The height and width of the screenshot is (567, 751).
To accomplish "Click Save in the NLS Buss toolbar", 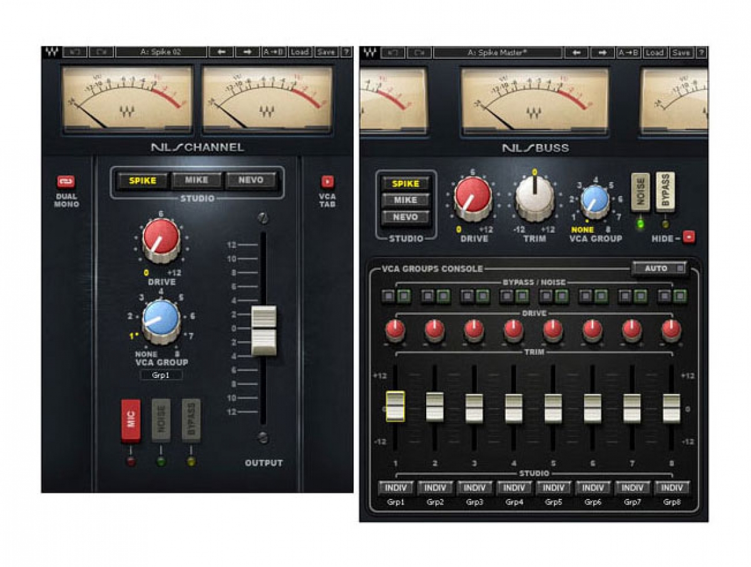I will (681, 53).
